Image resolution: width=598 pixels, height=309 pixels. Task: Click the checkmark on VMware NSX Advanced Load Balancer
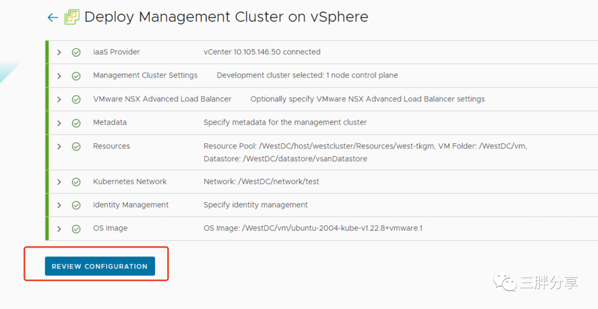pos(76,100)
